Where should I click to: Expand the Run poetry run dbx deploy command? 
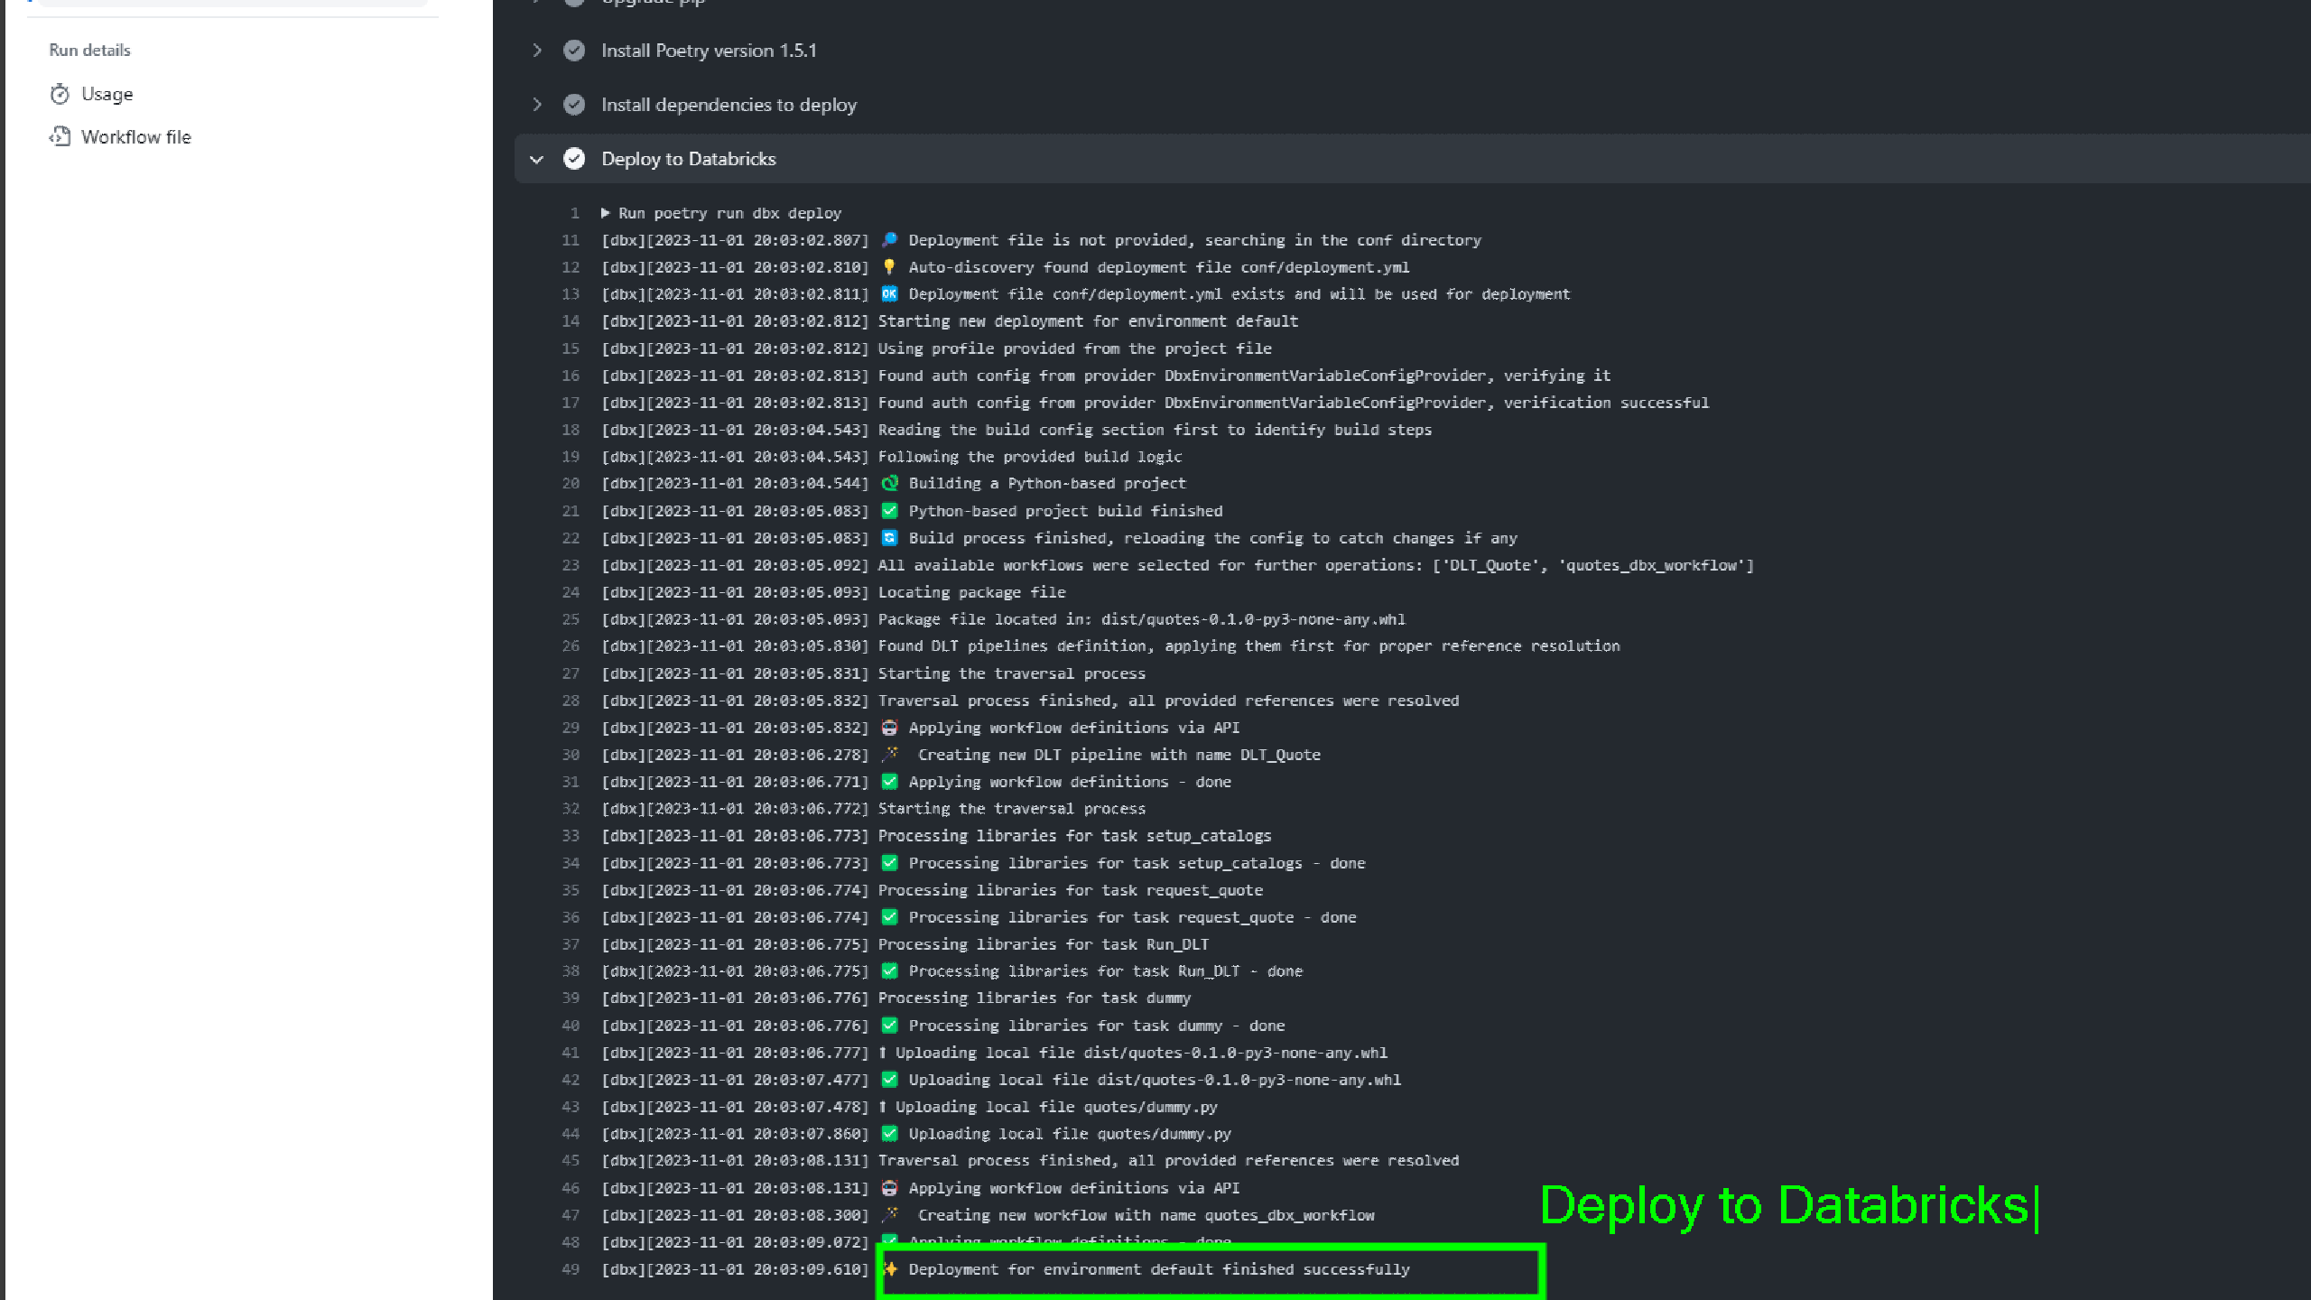point(606,213)
